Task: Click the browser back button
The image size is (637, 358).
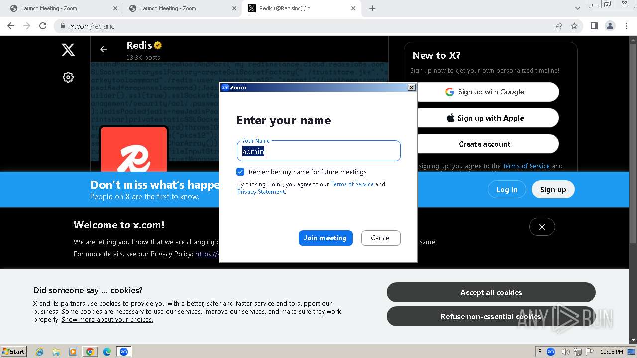Action: pos(11,26)
